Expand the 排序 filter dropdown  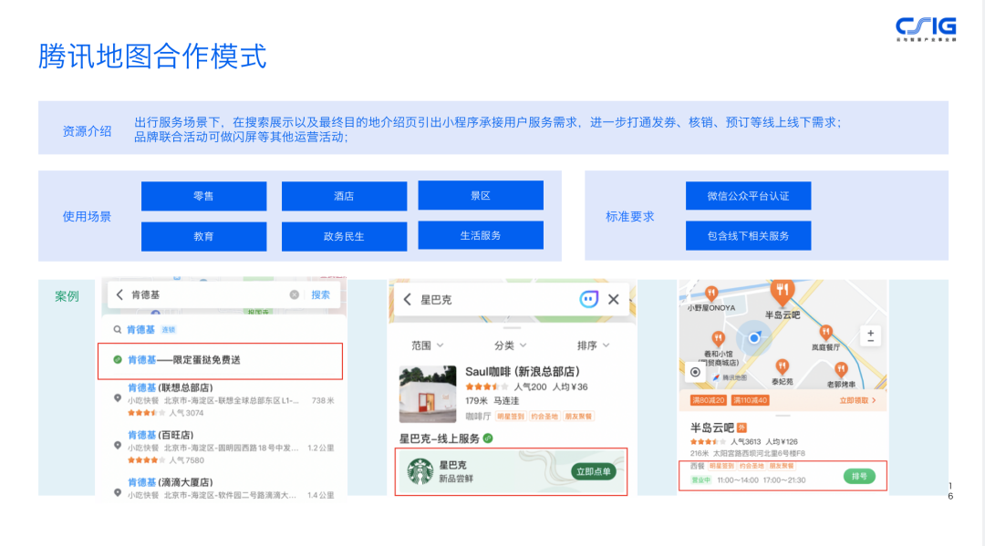(593, 345)
